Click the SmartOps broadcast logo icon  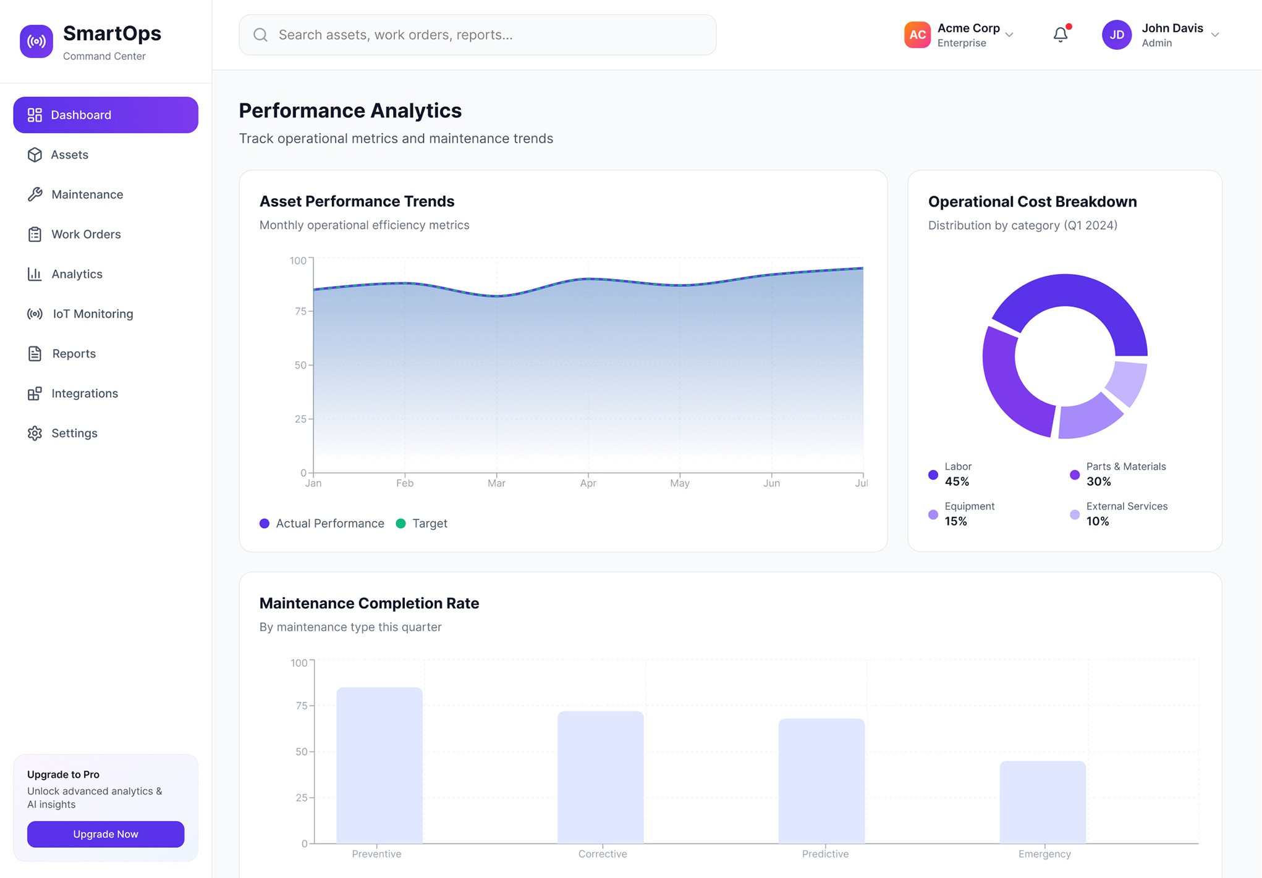pos(36,41)
